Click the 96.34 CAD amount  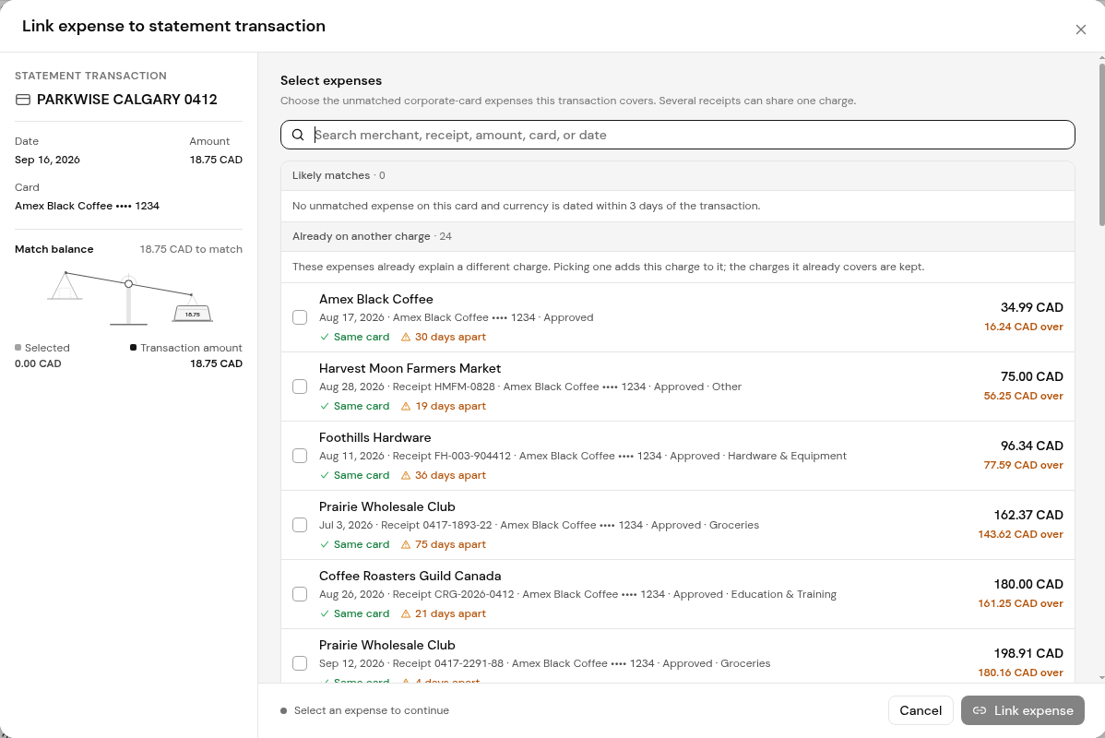1032,446
